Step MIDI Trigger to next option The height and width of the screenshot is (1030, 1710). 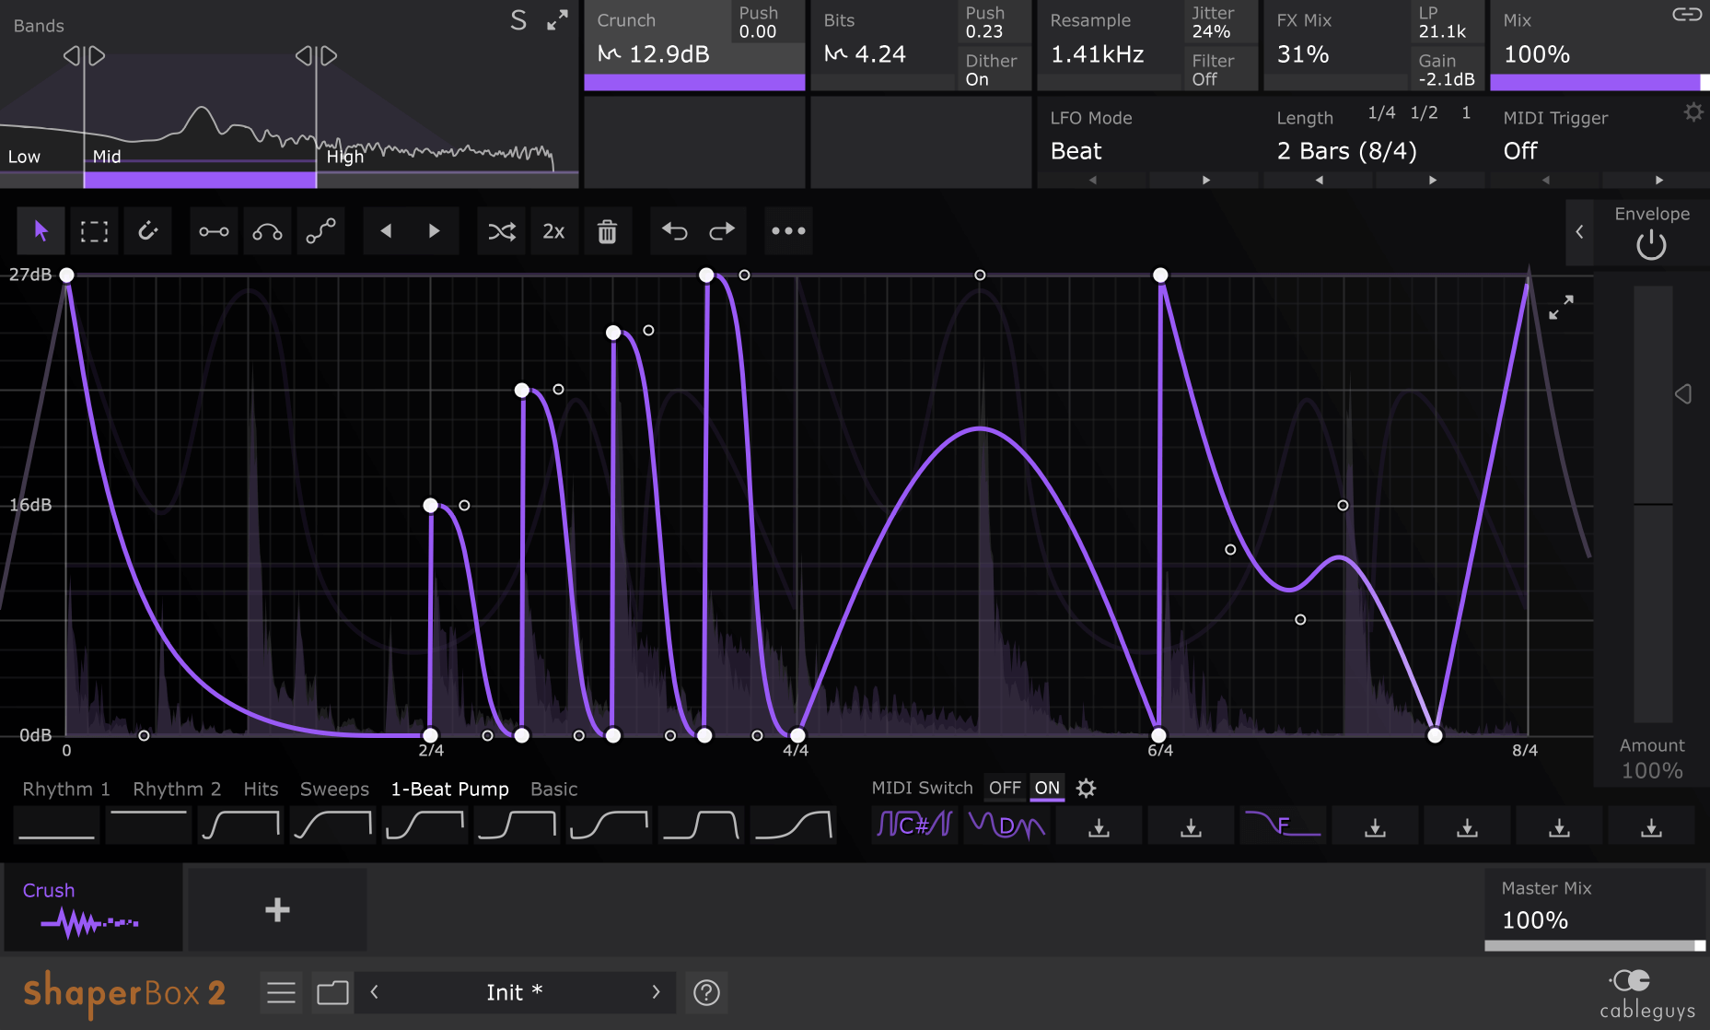point(1658,181)
